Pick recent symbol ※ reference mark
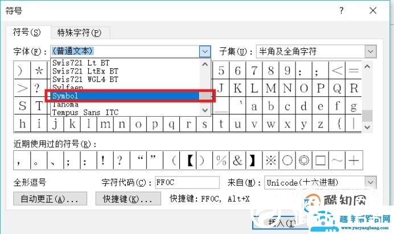Image resolution: width=394 pixels, height=234 pixels. (x=270, y=161)
